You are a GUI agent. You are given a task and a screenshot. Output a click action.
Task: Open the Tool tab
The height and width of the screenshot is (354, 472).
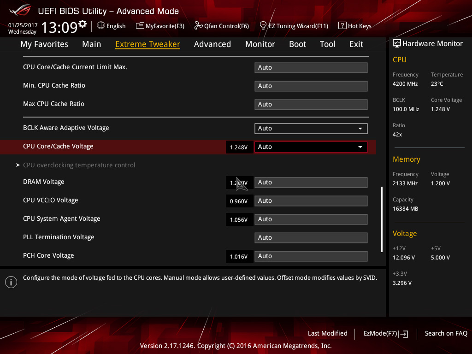(x=328, y=44)
